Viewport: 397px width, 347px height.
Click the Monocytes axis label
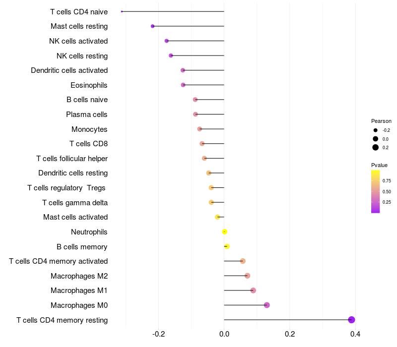tap(89, 129)
